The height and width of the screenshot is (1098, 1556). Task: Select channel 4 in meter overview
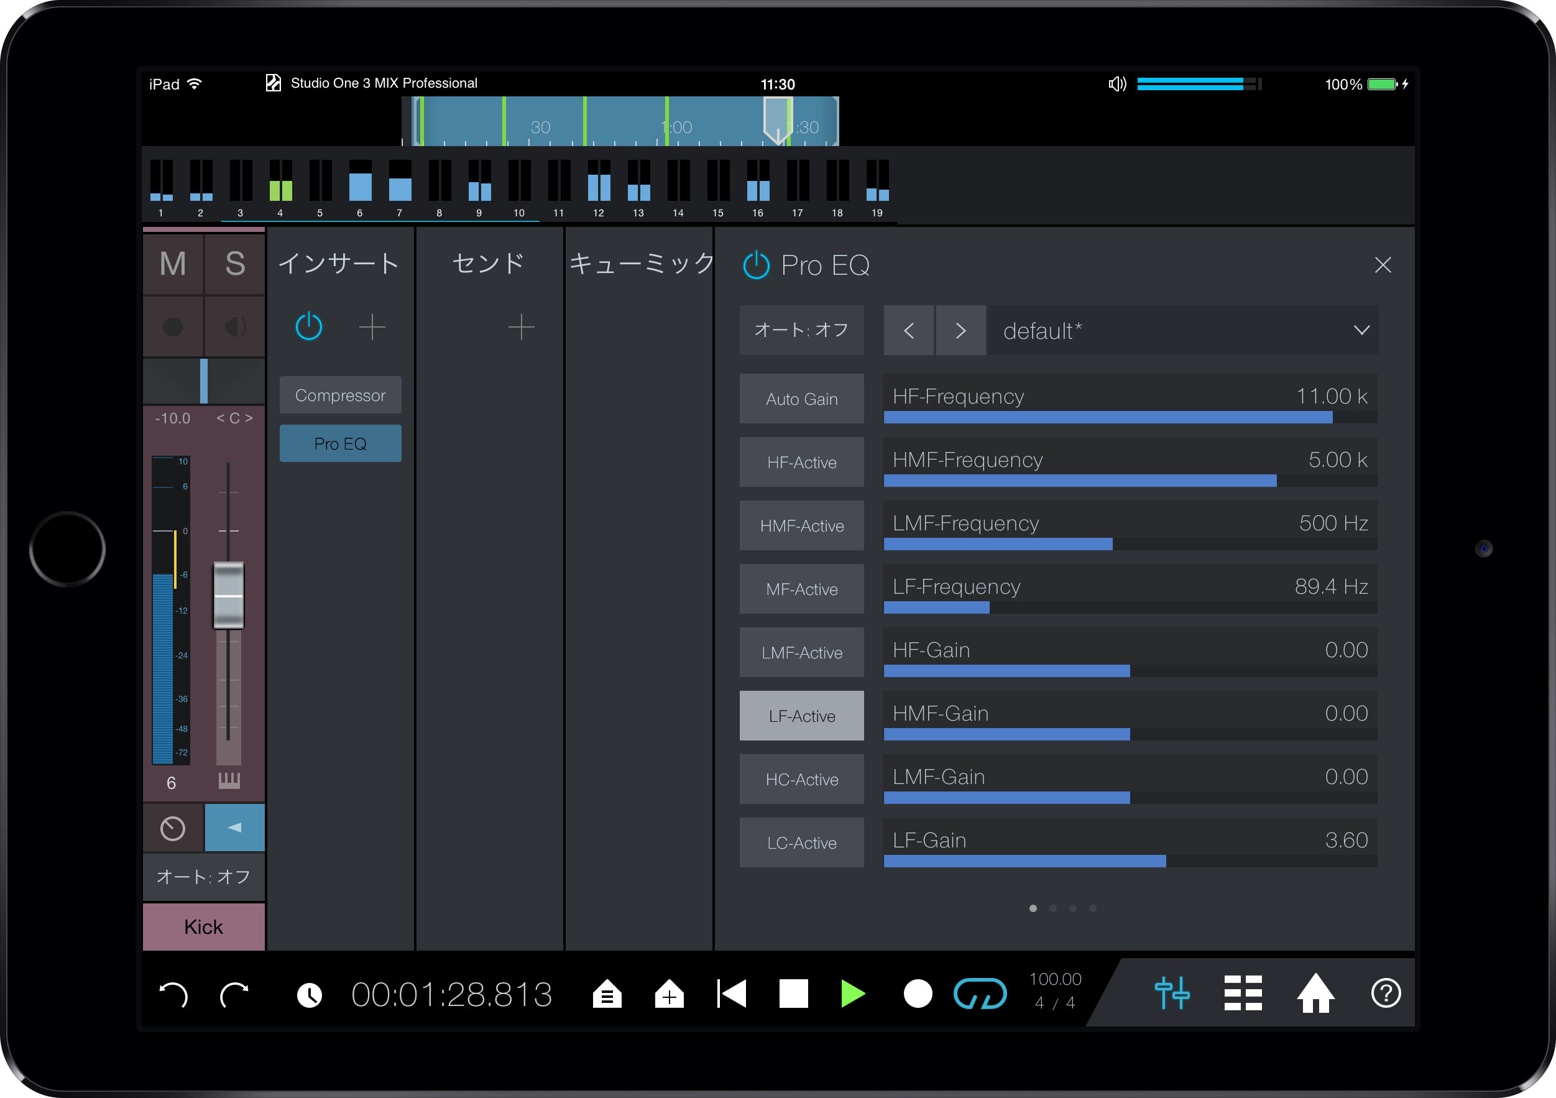[280, 188]
